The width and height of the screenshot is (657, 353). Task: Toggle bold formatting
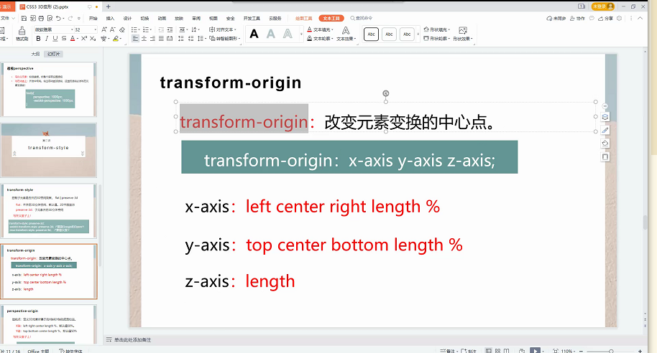pos(38,39)
